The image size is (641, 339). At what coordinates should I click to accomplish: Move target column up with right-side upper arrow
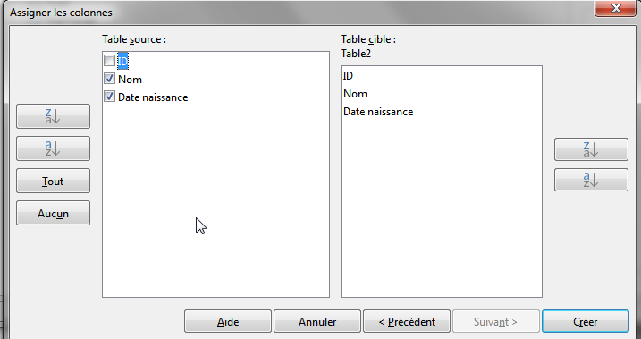(x=591, y=149)
